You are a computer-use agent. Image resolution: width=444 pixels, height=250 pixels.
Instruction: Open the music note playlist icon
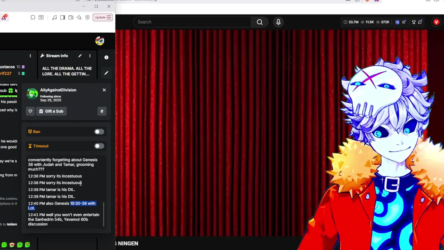[x=54, y=17]
